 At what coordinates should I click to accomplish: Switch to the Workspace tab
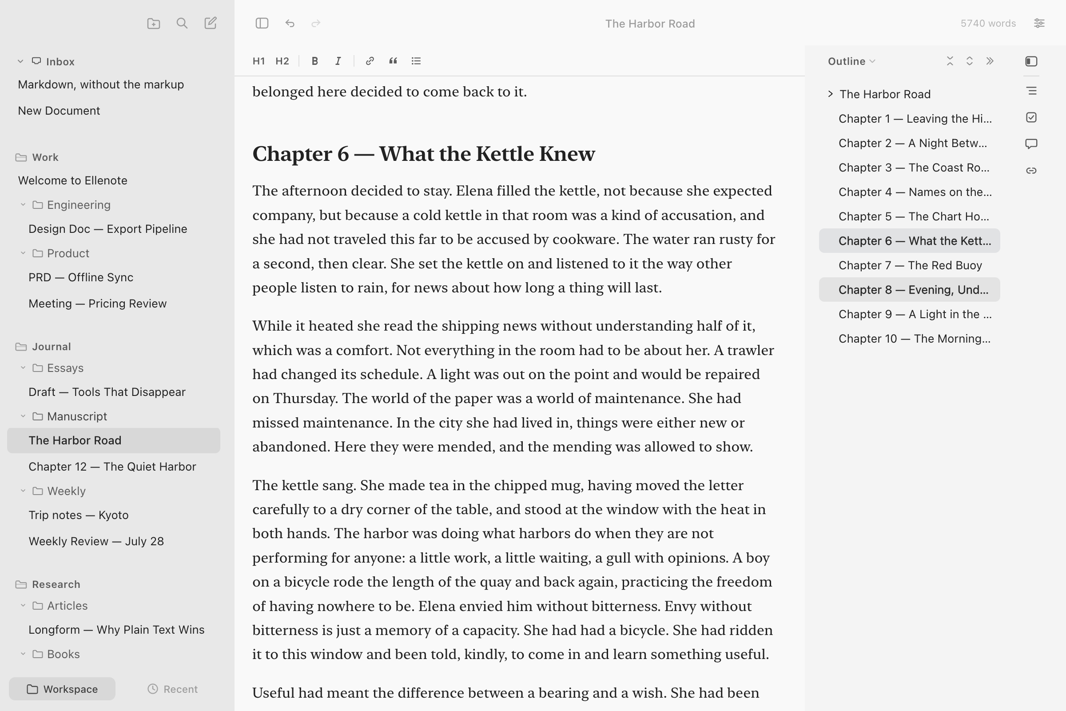click(x=62, y=689)
